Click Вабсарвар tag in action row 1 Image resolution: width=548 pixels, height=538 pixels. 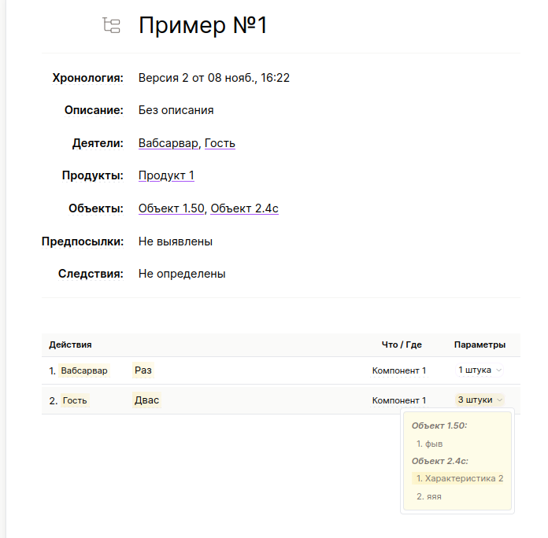click(84, 370)
